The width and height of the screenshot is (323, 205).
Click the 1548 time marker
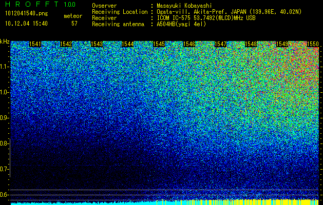click(x=251, y=44)
